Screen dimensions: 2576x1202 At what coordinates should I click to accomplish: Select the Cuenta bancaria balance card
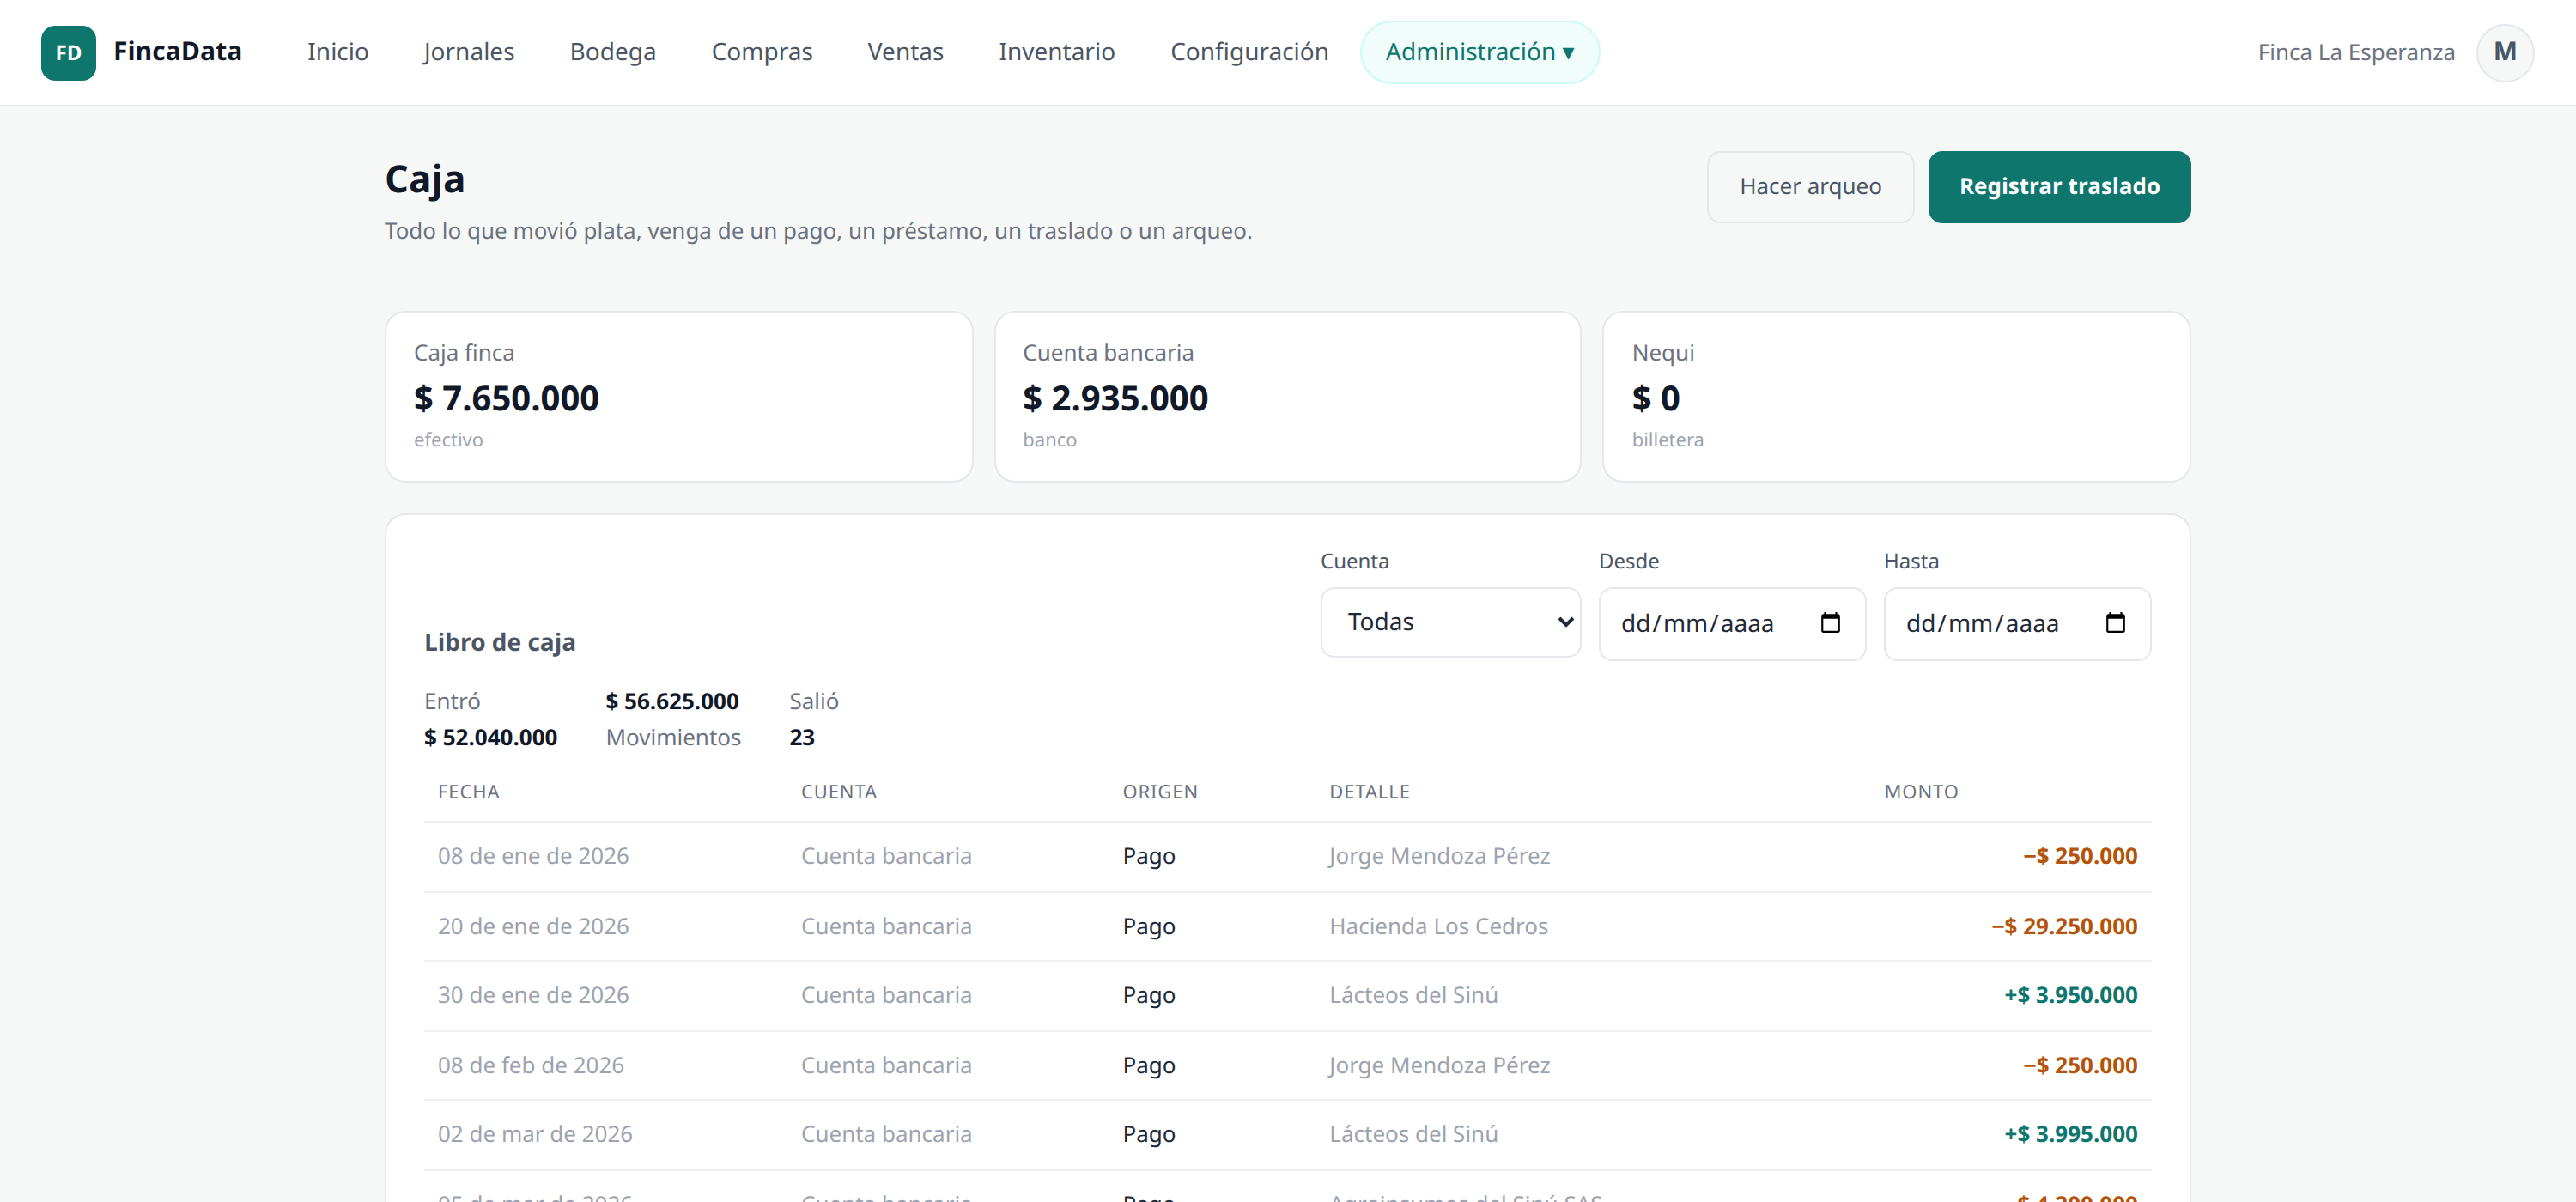(x=1287, y=397)
